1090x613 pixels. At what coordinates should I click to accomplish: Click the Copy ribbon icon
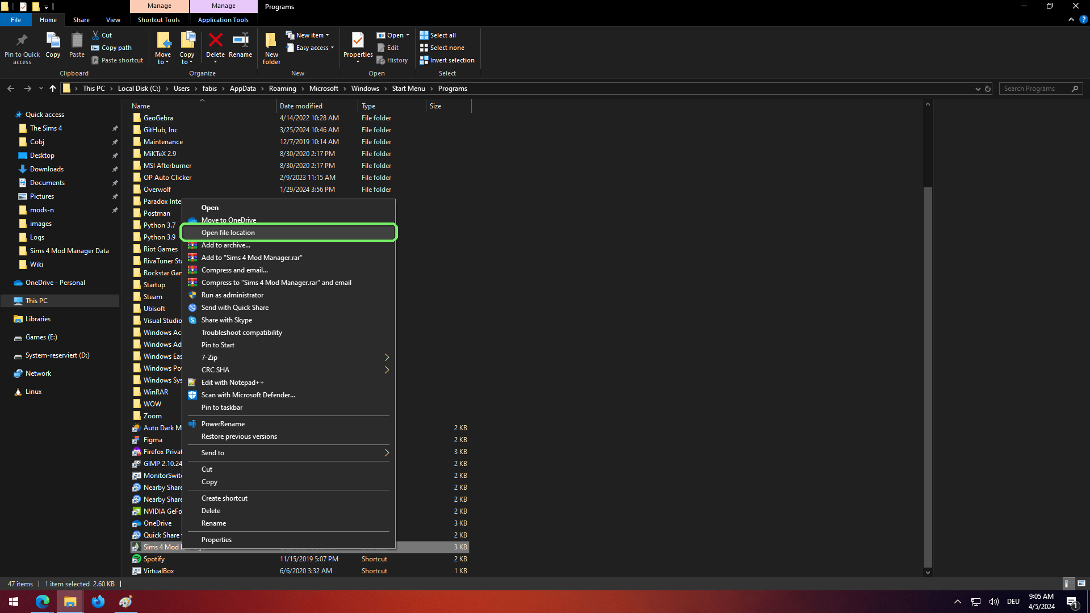point(53,41)
